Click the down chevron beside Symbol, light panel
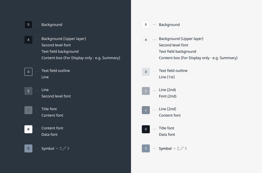The height and width of the screenshot is (173, 262). pyautogui.click(x=174, y=148)
